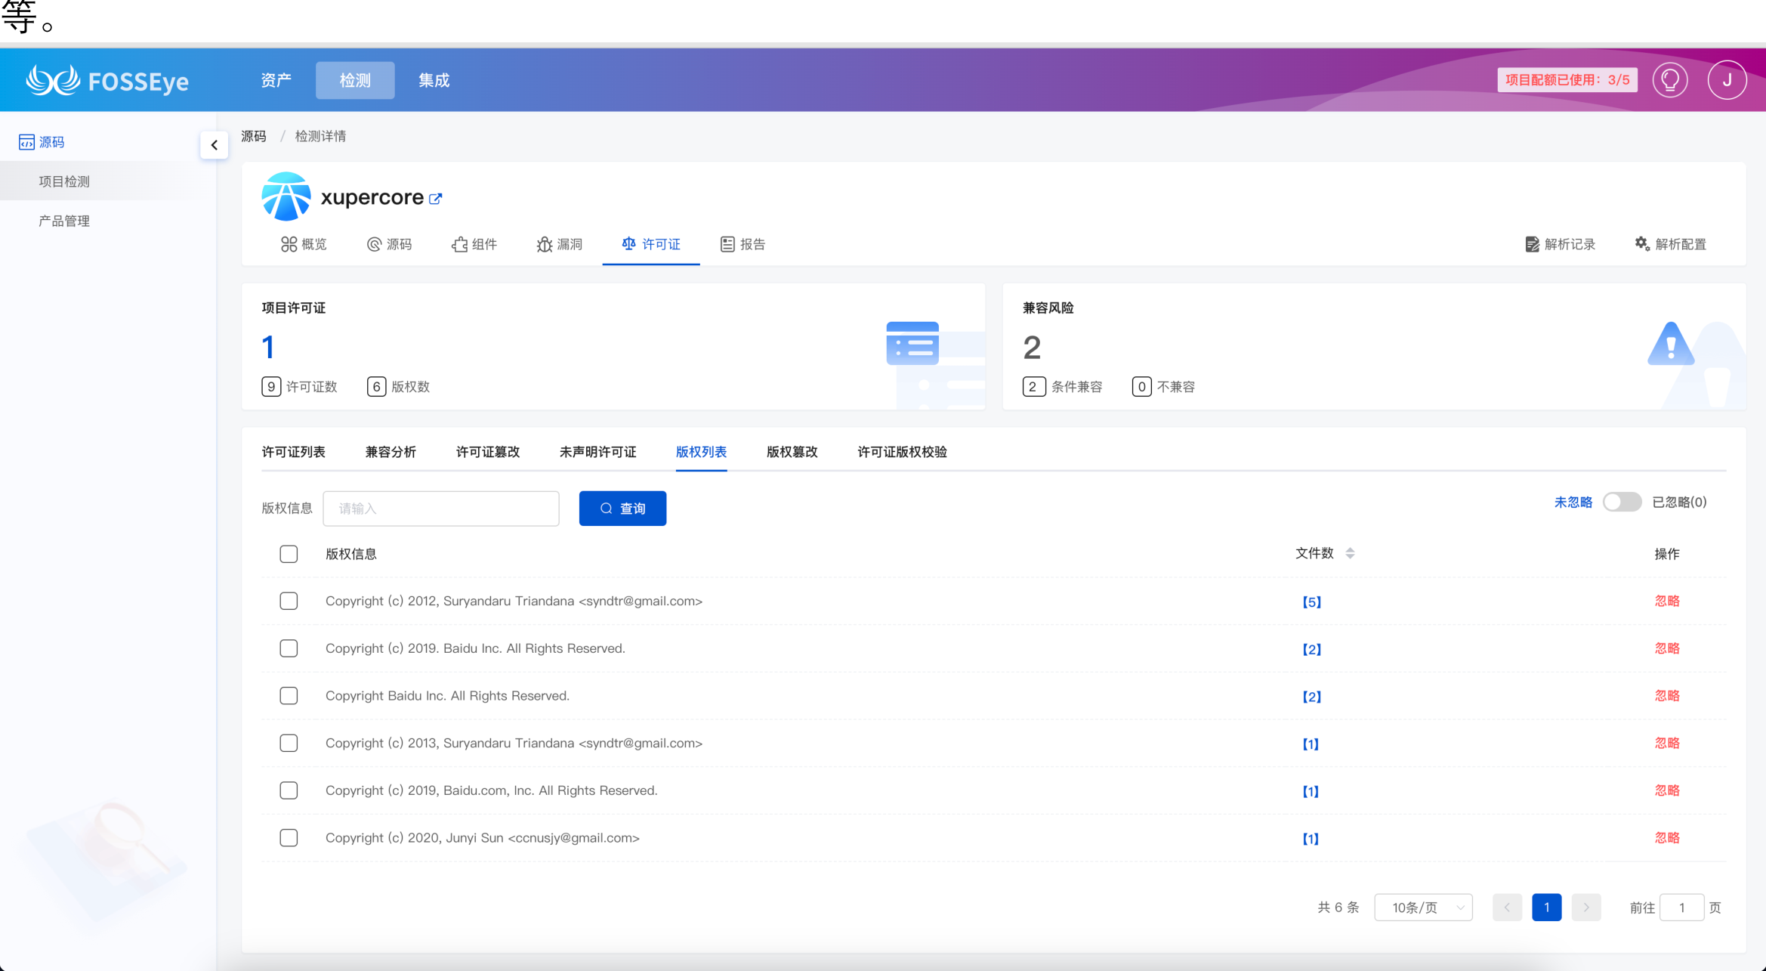Open the 资产 top menu
Viewport: 1766px width, 971px height.
(276, 80)
